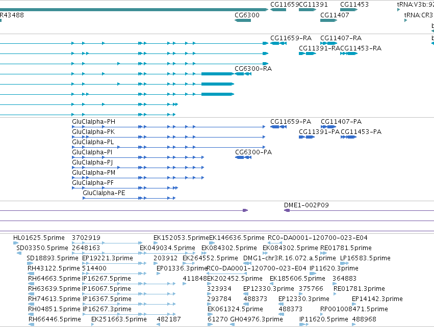Screen dimensions: 434x327
Task: Select protein GluClalpha-PM
Action: [x=93, y=173]
